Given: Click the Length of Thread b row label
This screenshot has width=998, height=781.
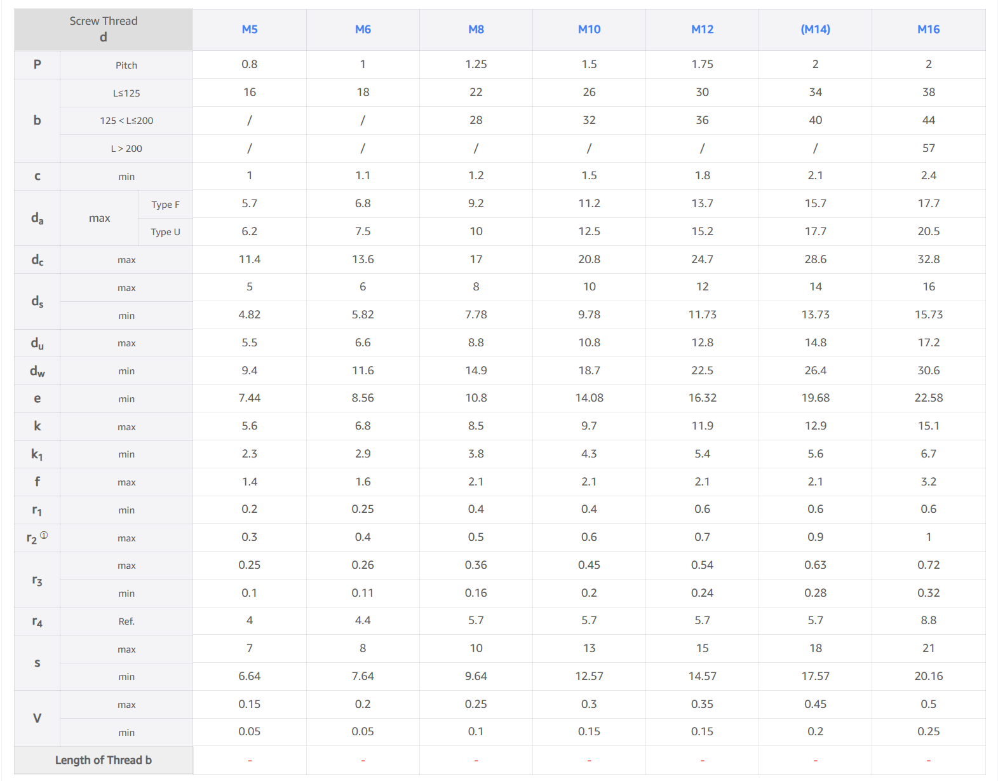Looking at the screenshot, I should [103, 760].
